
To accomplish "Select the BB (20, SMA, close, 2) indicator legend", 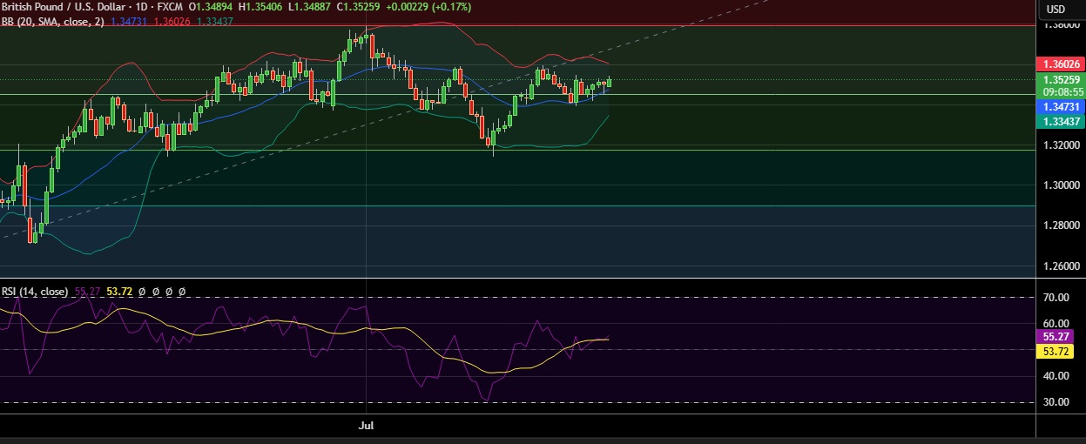I will (52, 21).
